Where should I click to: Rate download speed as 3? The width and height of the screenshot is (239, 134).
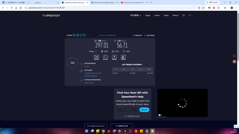pos(132,69)
